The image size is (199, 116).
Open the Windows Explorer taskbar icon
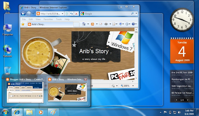click(29, 112)
